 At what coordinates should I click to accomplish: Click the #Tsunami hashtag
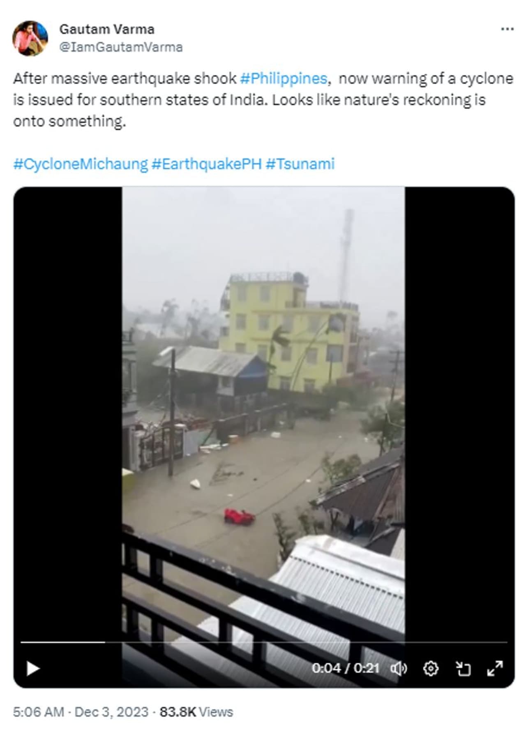[300, 164]
